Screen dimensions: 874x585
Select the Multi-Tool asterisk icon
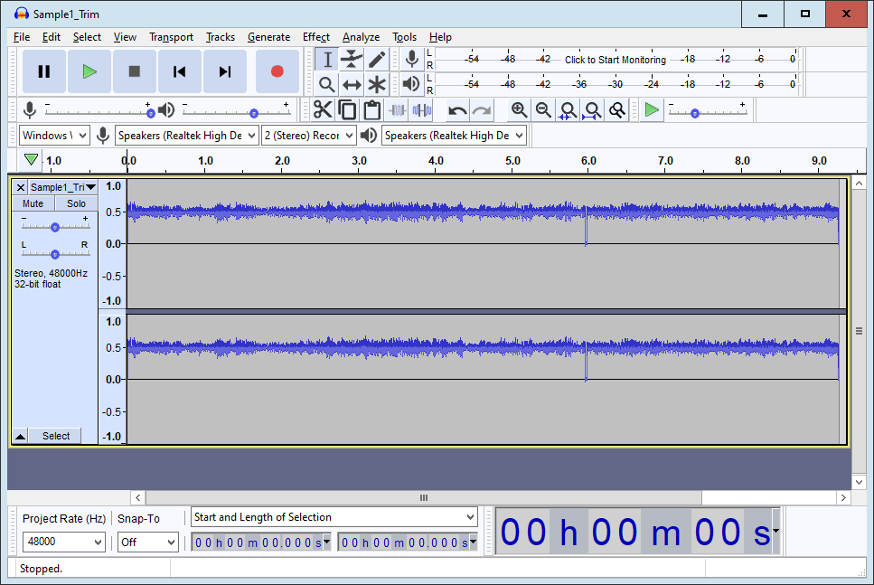click(377, 85)
